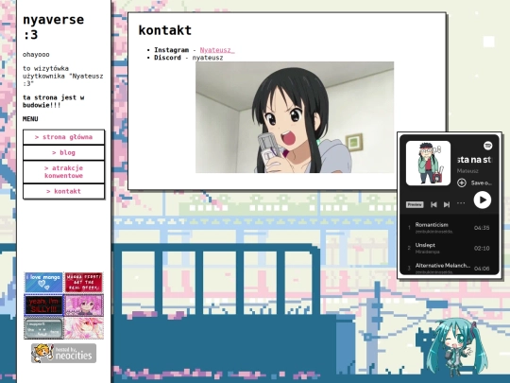
Task: Open the Spotify logo in the player widget
Action: click(487, 146)
